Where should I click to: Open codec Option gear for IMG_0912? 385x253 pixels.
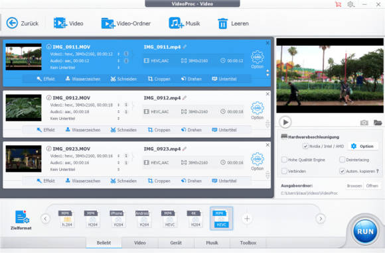tap(257, 108)
